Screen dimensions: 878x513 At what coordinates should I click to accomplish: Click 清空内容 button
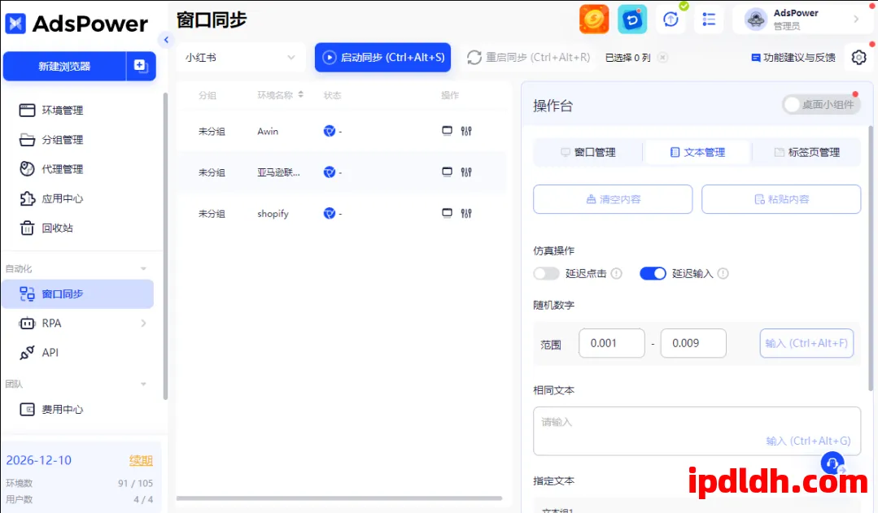click(x=613, y=199)
